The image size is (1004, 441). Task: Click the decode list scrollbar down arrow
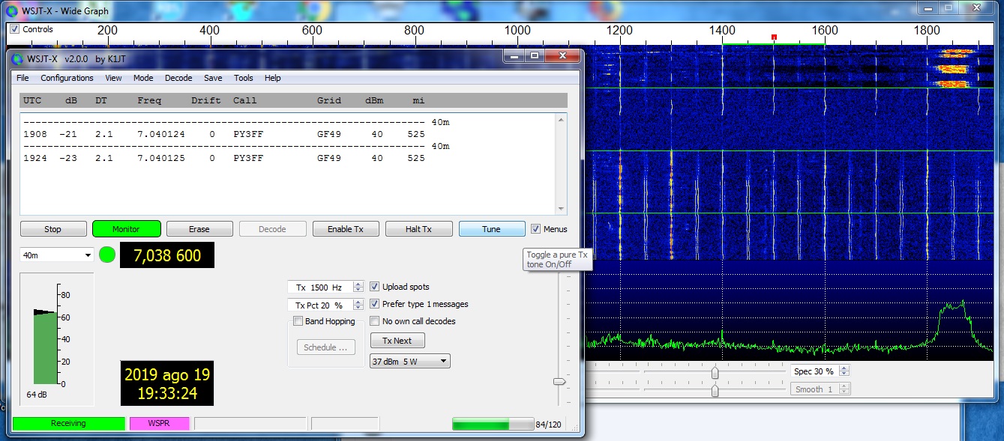click(562, 209)
